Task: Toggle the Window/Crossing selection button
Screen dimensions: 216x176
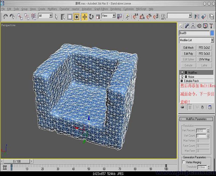Action: 76,17
